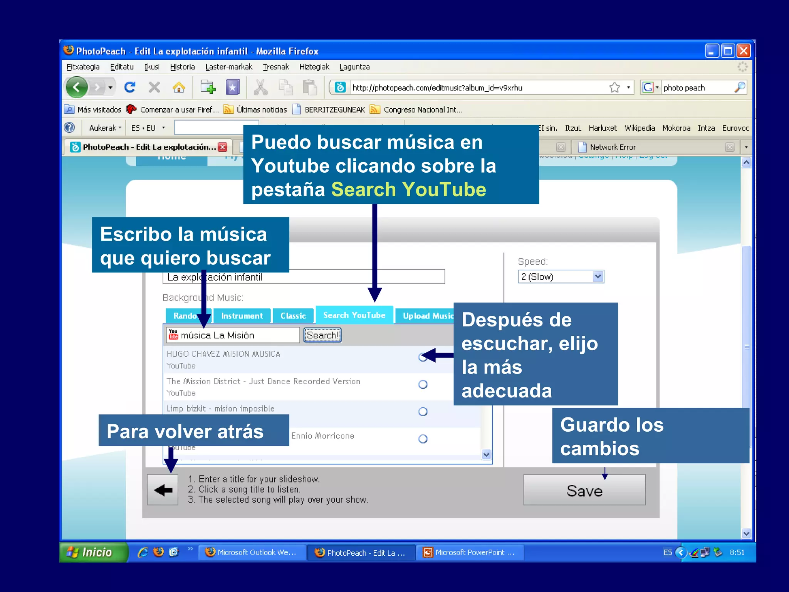Click the back arrow button in PhotoPeach
789x592 pixels.
[x=163, y=490]
